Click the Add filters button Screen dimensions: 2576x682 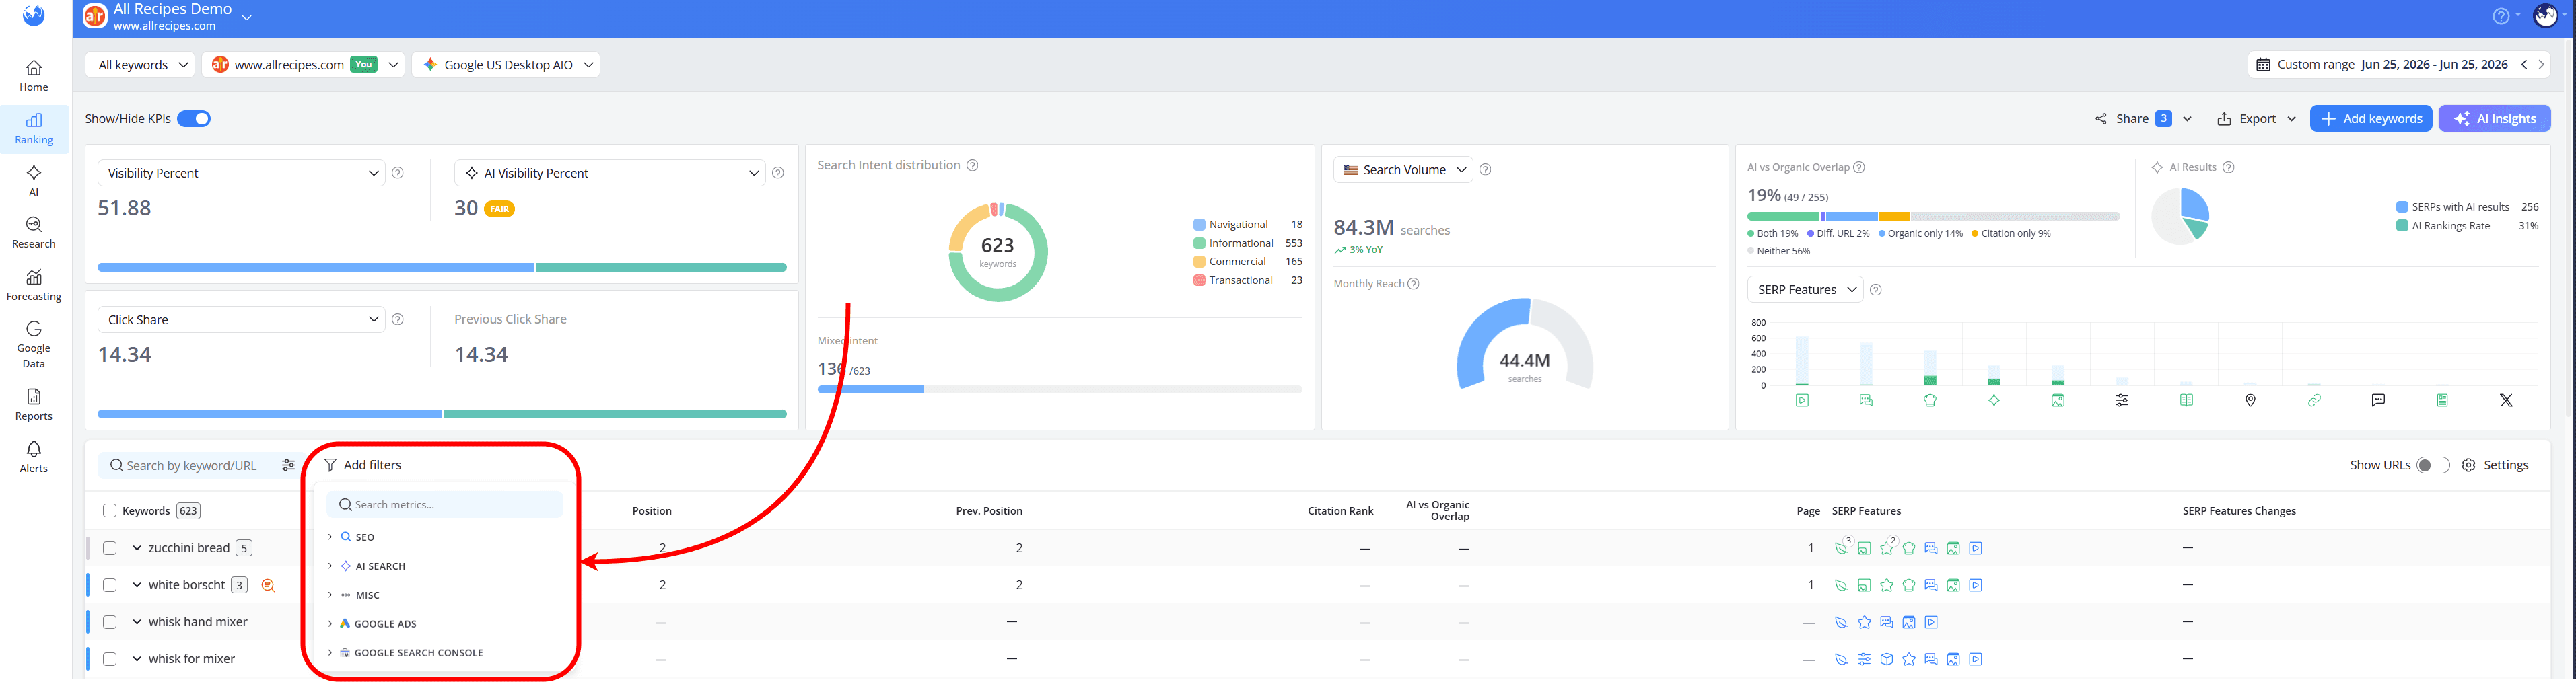[363, 465]
